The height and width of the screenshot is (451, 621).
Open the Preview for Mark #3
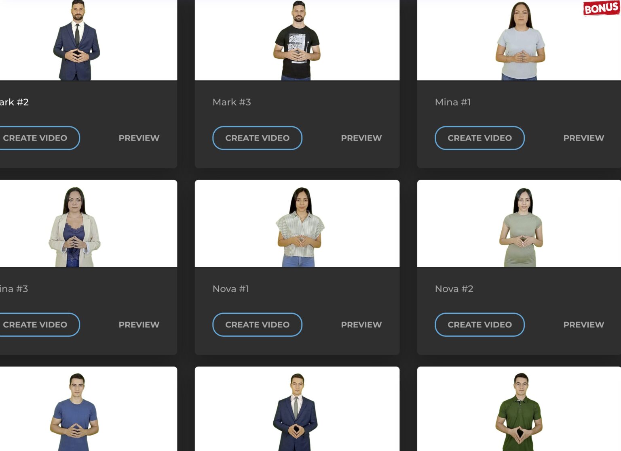[x=361, y=138]
